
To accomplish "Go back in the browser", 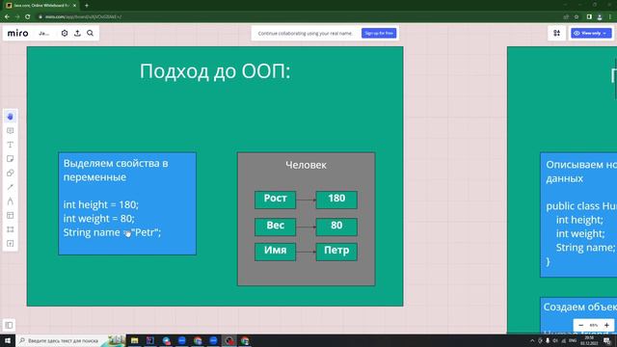I will (7, 17).
